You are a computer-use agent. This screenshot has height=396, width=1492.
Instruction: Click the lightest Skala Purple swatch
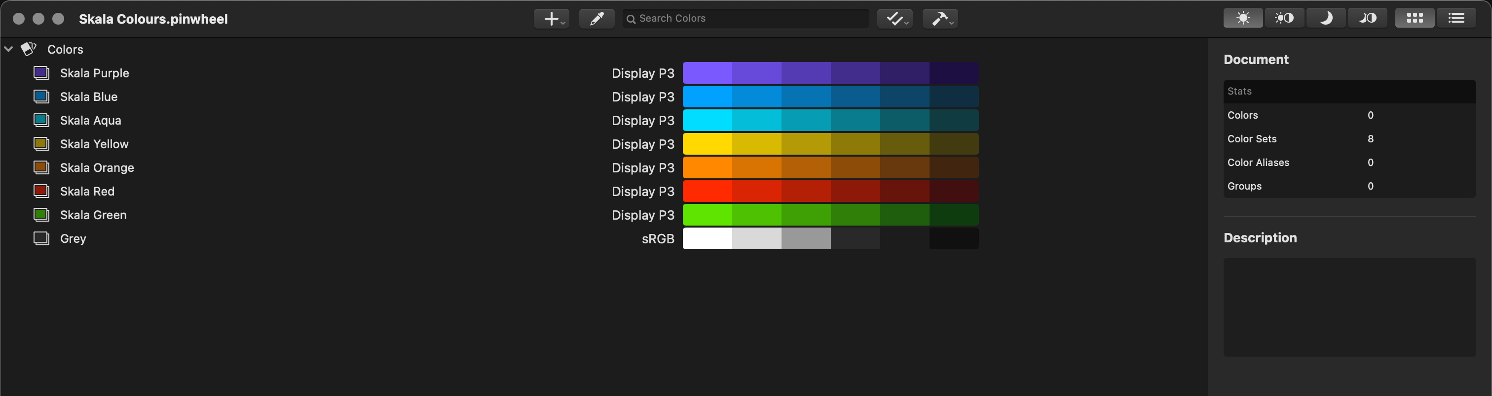coord(707,73)
